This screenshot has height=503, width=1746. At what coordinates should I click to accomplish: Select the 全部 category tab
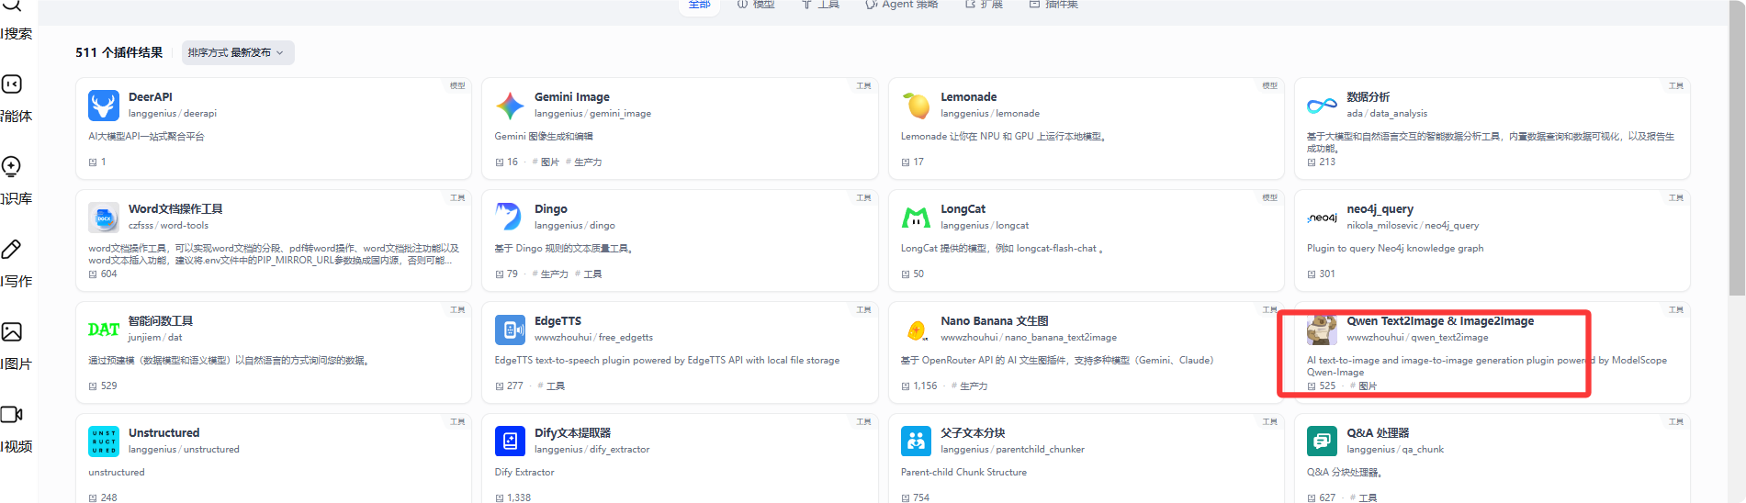click(x=700, y=5)
